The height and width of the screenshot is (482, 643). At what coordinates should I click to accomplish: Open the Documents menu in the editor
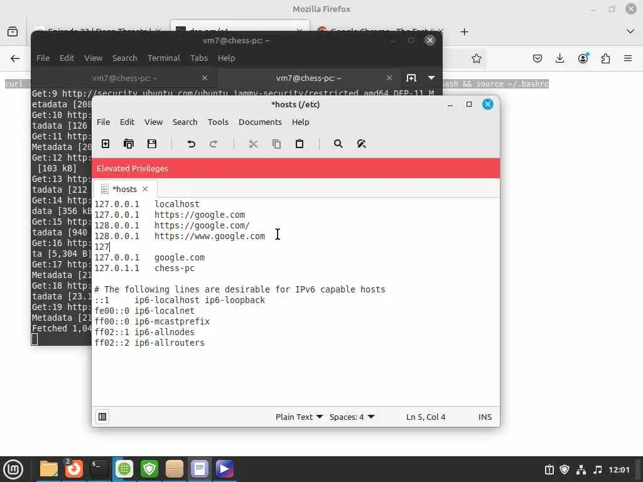260,122
